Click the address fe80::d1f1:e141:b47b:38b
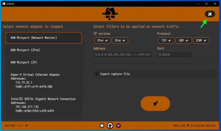 pos(34,87)
